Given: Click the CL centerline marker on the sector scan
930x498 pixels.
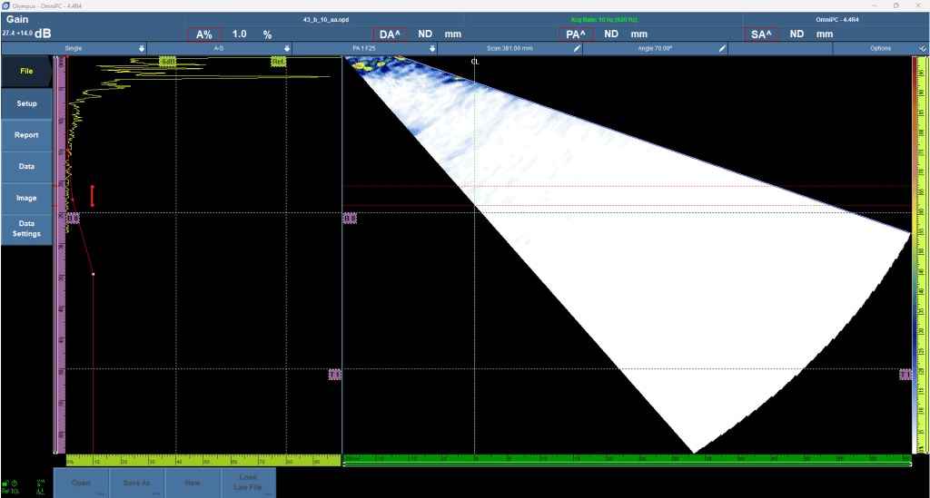Looking at the screenshot, I should [474, 62].
